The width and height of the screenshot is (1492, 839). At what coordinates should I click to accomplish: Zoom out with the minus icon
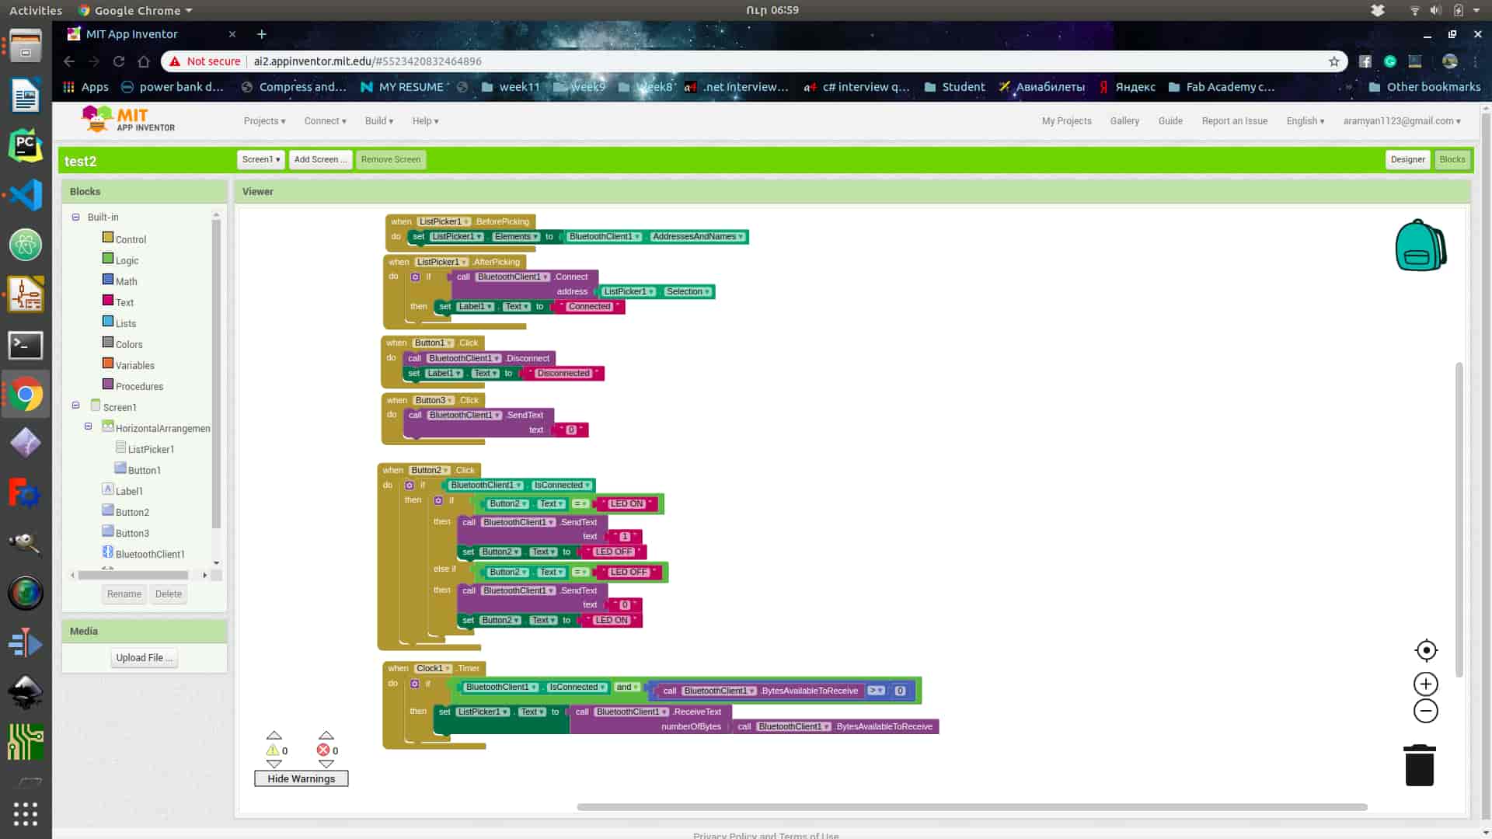point(1425,711)
